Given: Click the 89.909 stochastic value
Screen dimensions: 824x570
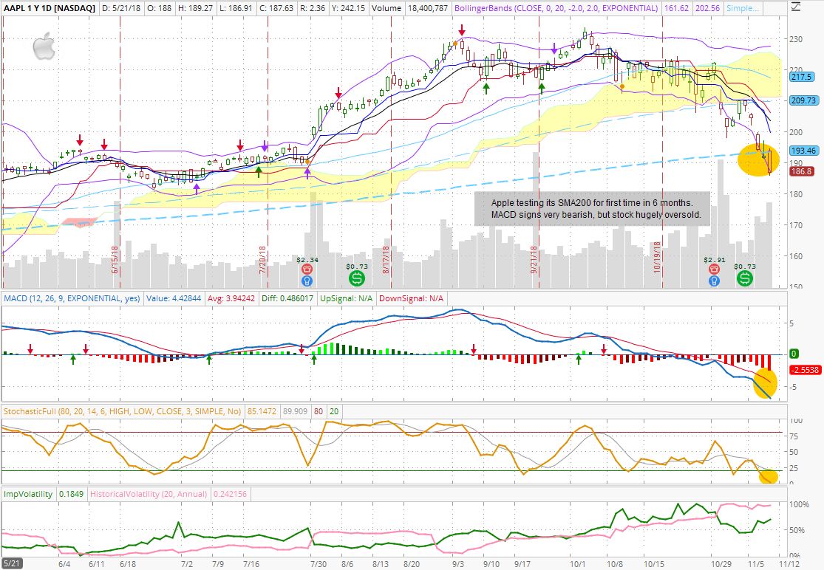Looking at the screenshot, I should [x=295, y=411].
